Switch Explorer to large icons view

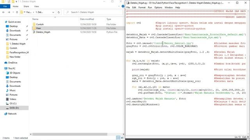tap(122, 138)
